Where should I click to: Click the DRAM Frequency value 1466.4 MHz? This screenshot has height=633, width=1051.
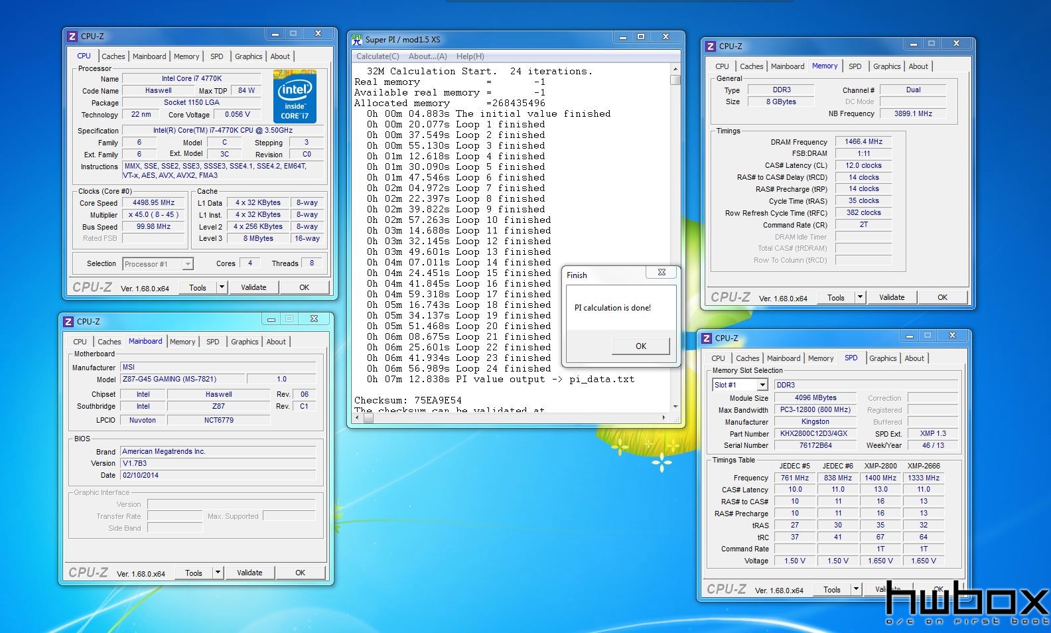(x=863, y=141)
